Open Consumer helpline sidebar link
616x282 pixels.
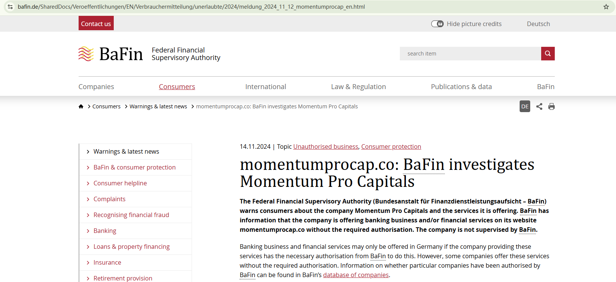(120, 183)
